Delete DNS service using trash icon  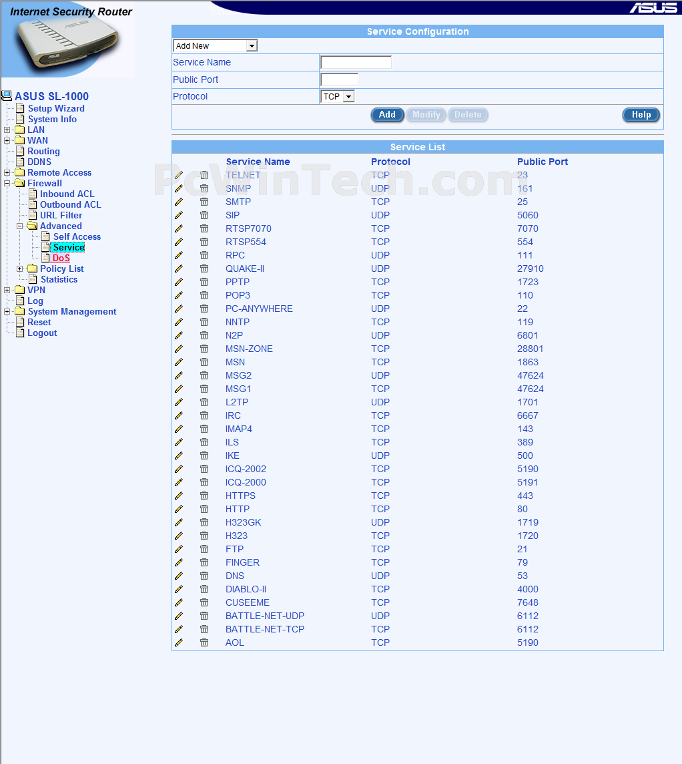pos(204,576)
